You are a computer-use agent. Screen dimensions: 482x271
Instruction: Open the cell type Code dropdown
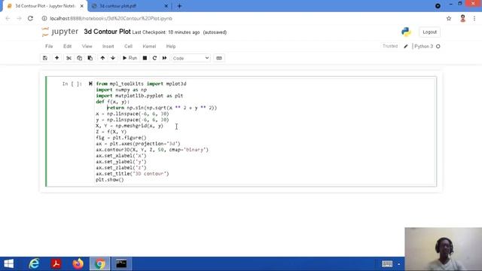[x=191, y=58]
